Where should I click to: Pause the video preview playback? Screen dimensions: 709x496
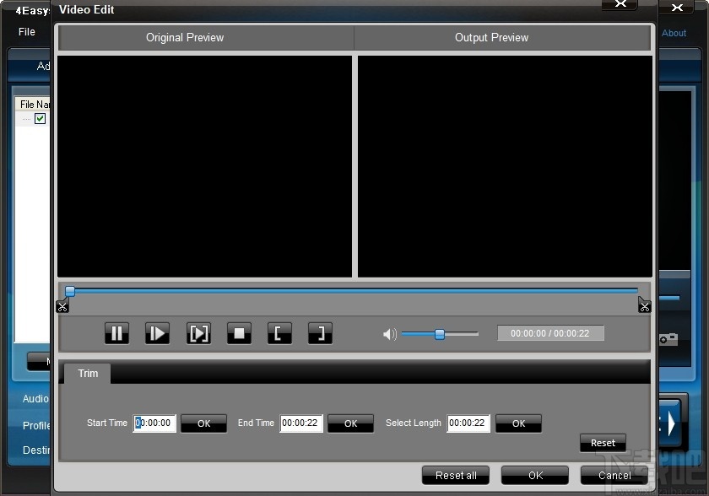tap(116, 333)
